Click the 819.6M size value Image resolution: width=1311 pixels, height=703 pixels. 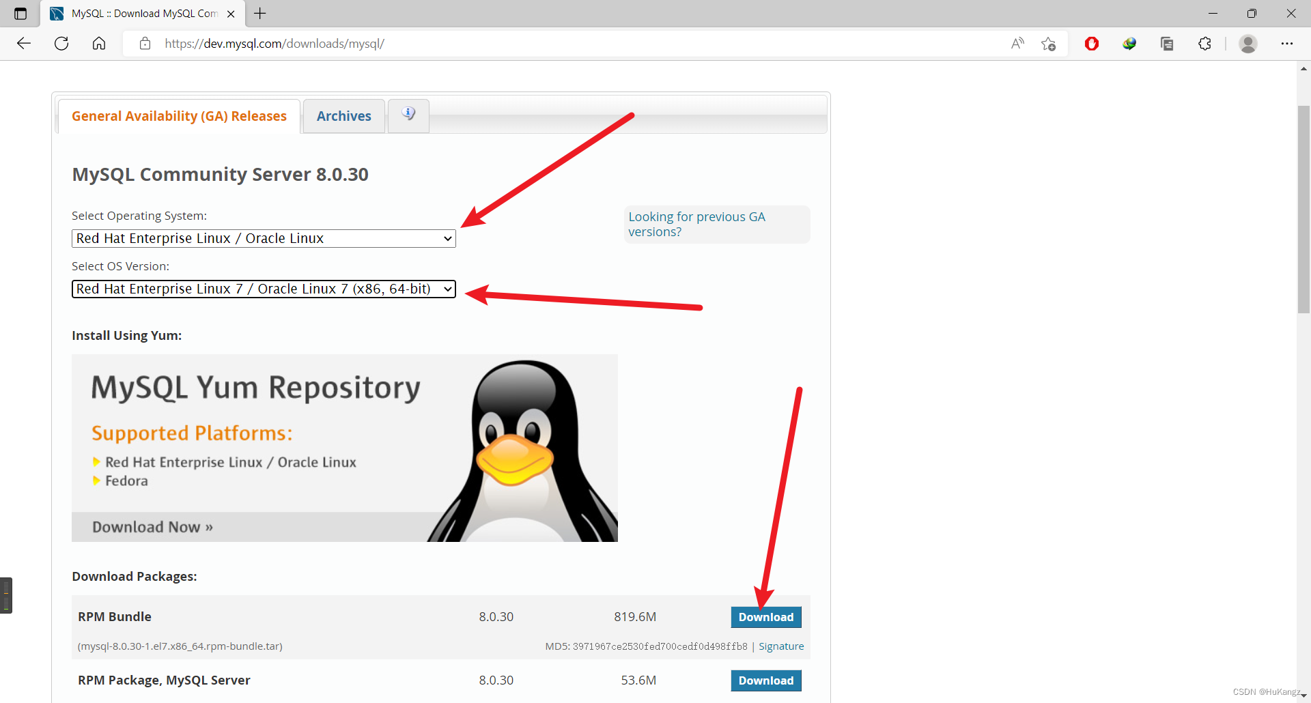point(635,617)
